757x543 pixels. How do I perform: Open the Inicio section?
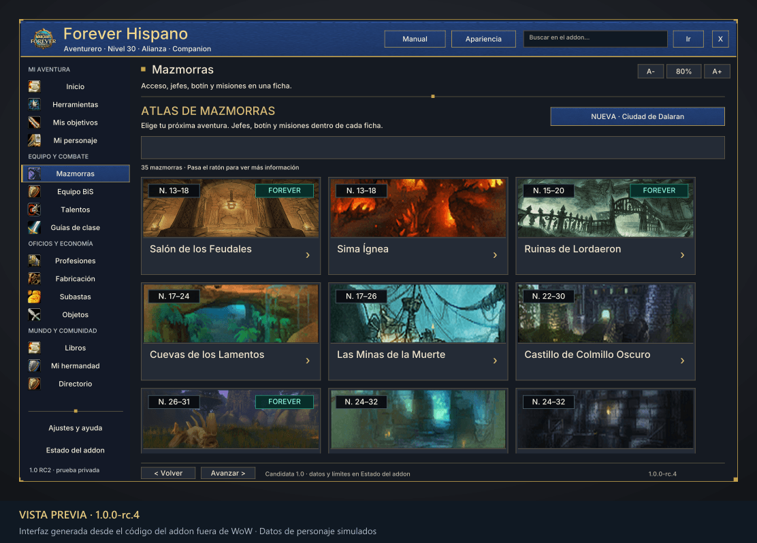[x=76, y=86]
